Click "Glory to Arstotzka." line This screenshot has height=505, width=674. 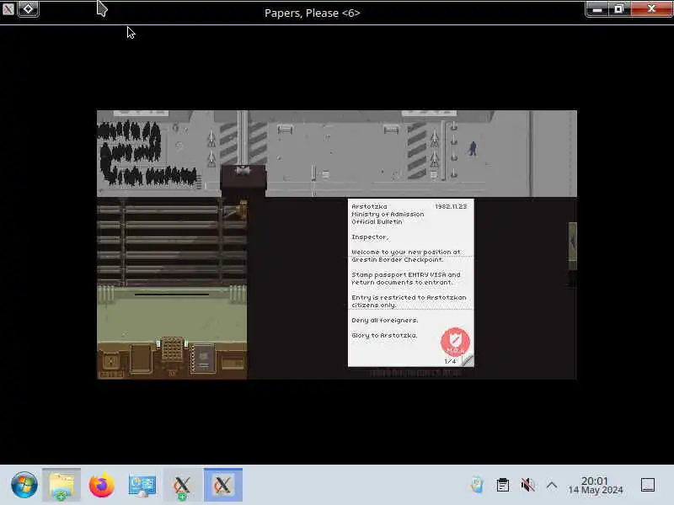[384, 335]
